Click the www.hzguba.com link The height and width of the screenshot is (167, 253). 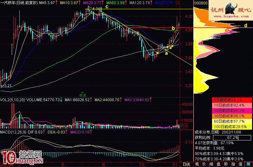click(231, 16)
